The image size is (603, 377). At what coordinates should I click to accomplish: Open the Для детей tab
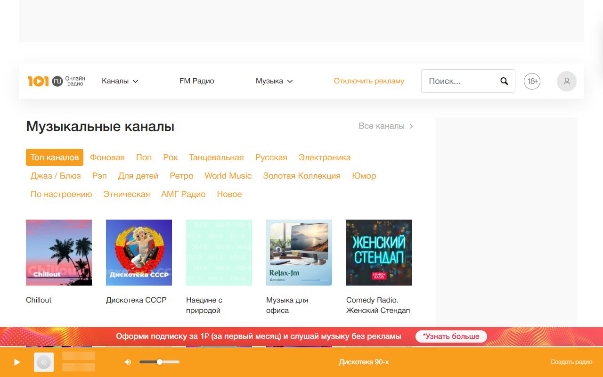pos(138,176)
